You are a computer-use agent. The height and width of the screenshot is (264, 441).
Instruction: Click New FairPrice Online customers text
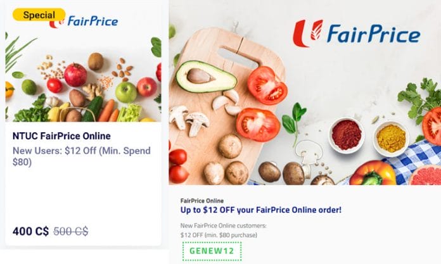click(223, 225)
